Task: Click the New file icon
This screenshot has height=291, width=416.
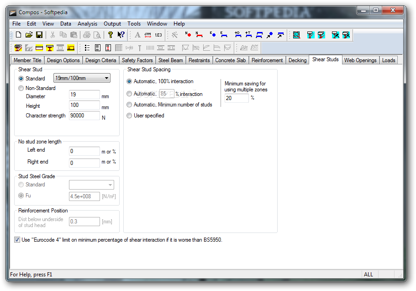Action: click(x=18, y=35)
